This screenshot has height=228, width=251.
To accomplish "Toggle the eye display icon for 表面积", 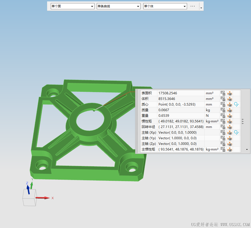I will tap(230, 93).
